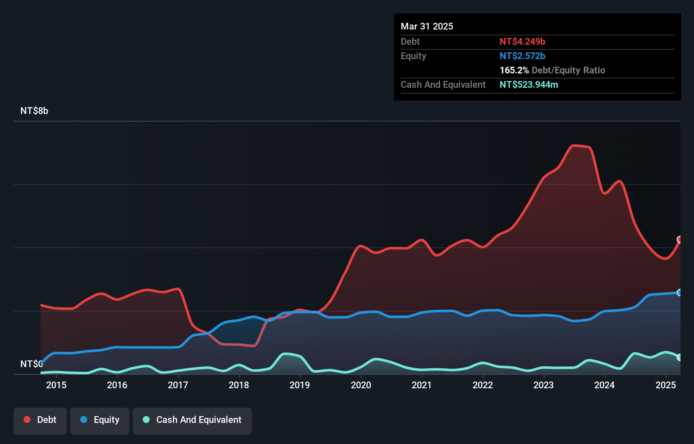Click the teal Cash endpoint marker
Screen dimensions: 694x444
680,357
